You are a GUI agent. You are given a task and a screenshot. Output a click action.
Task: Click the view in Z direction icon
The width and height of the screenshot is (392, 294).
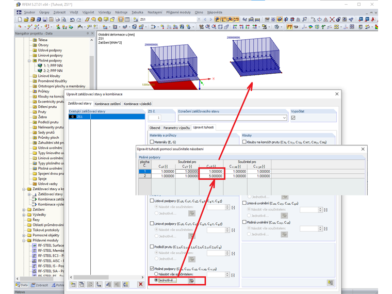click(x=248, y=27)
